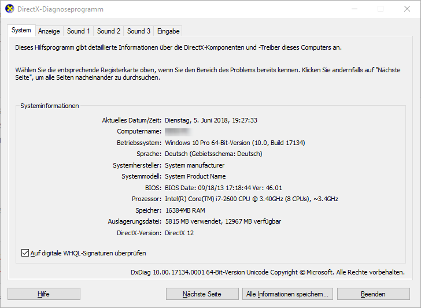Go to the Sound 3 tab
Image resolution: width=421 pixels, height=308 pixels.
click(139, 31)
